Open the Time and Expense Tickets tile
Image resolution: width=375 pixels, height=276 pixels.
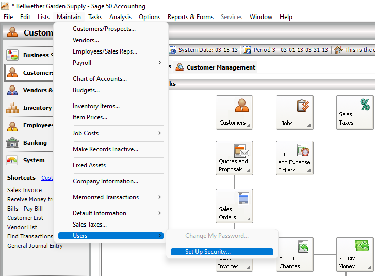295,158
